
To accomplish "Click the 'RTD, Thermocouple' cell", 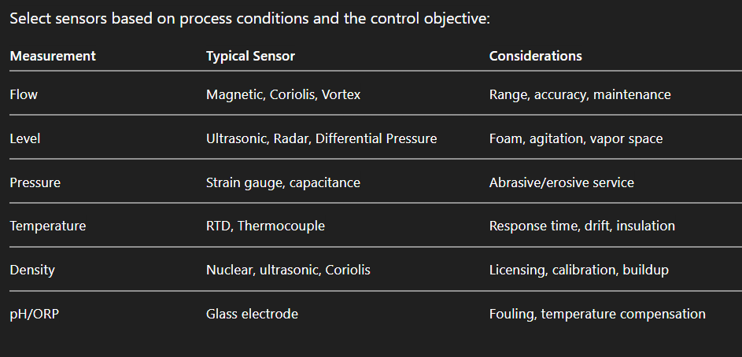I will (265, 226).
